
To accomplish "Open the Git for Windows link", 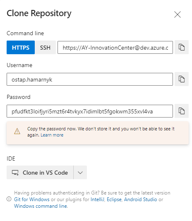I will coord(32,199).
